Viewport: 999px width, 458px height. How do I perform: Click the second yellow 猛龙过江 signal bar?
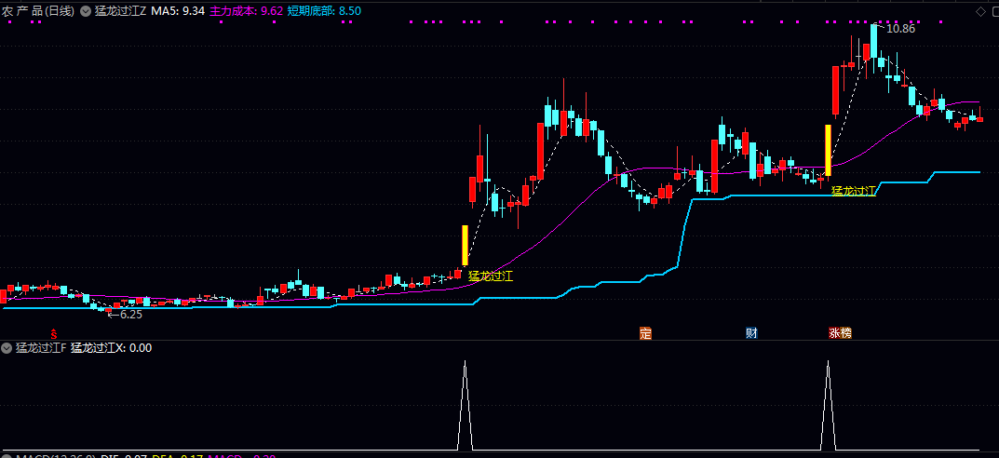point(829,150)
